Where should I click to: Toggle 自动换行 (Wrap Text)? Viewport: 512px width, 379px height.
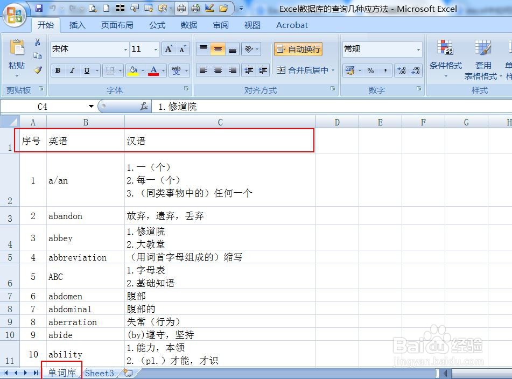point(298,48)
